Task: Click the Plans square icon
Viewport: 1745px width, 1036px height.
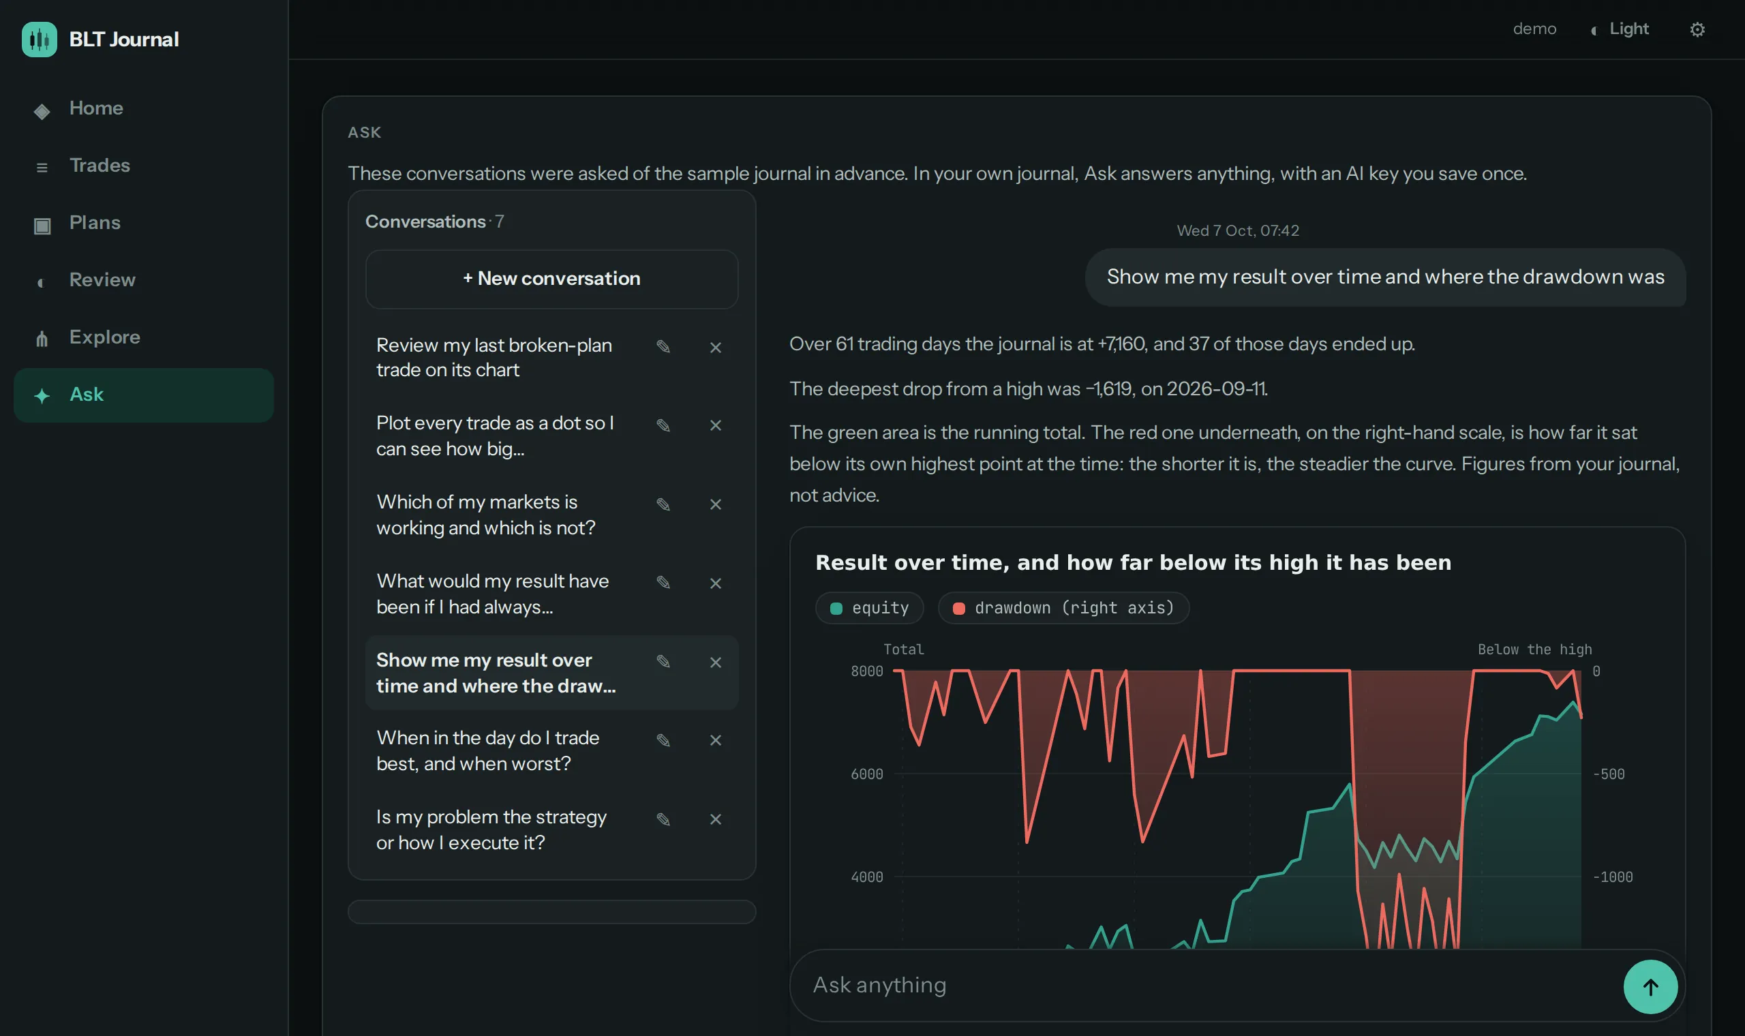Action: (42, 225)
